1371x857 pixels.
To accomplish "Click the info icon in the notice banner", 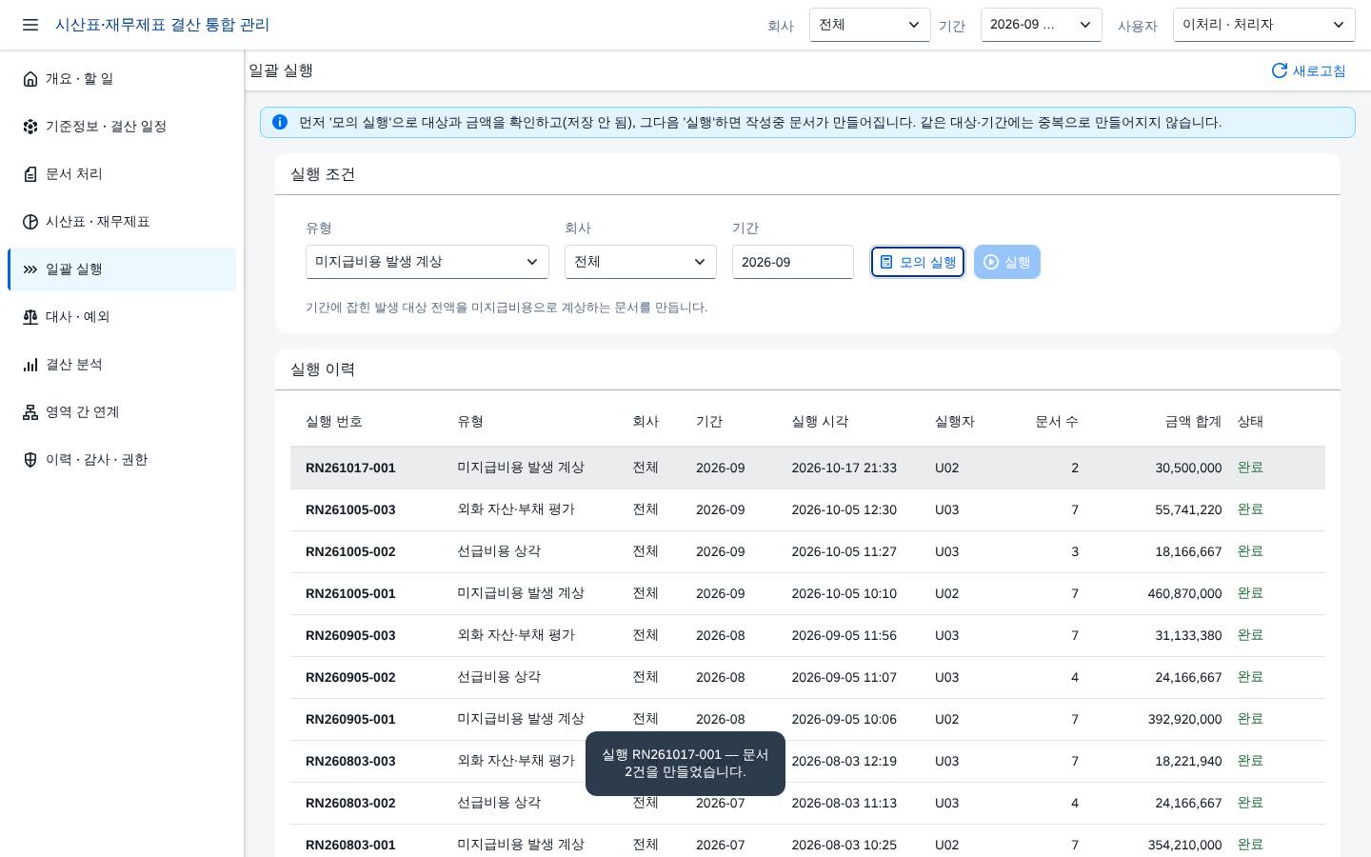I will pos(280,122).
